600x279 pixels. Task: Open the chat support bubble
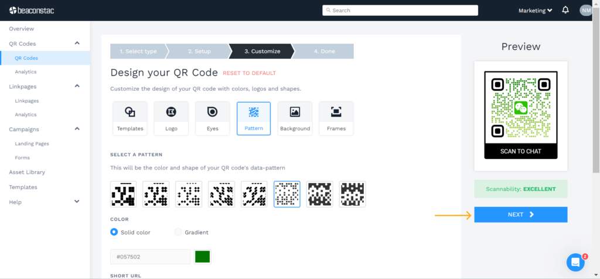(x=575, y=262)
